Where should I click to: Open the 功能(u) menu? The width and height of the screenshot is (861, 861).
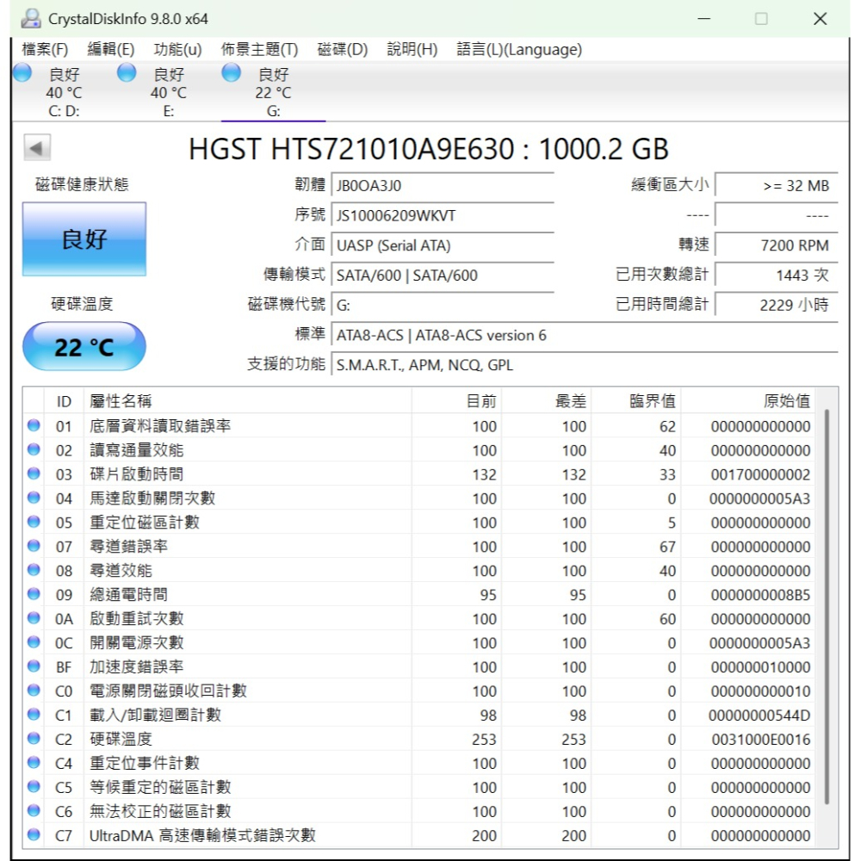(177, 49)
